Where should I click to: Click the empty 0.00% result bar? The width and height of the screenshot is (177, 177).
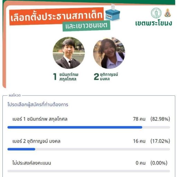coord(88,171)
